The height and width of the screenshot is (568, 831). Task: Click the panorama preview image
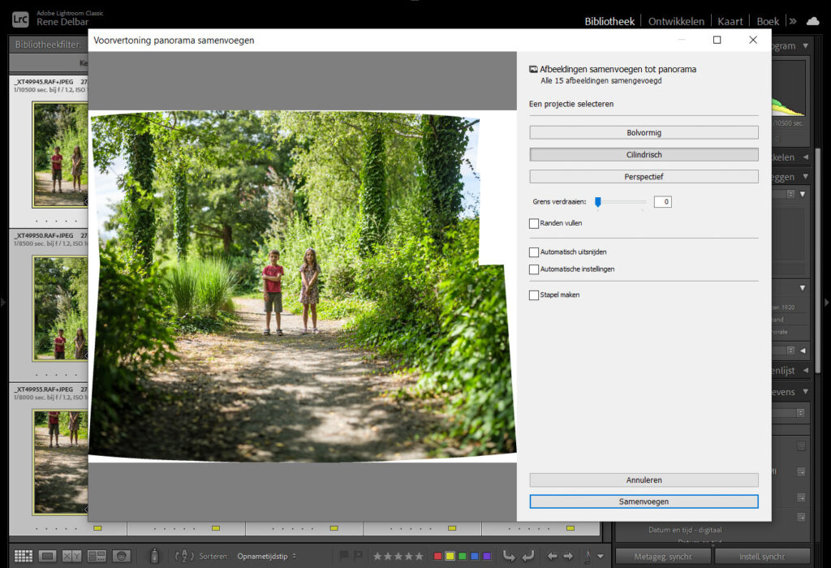click(302, 286)
